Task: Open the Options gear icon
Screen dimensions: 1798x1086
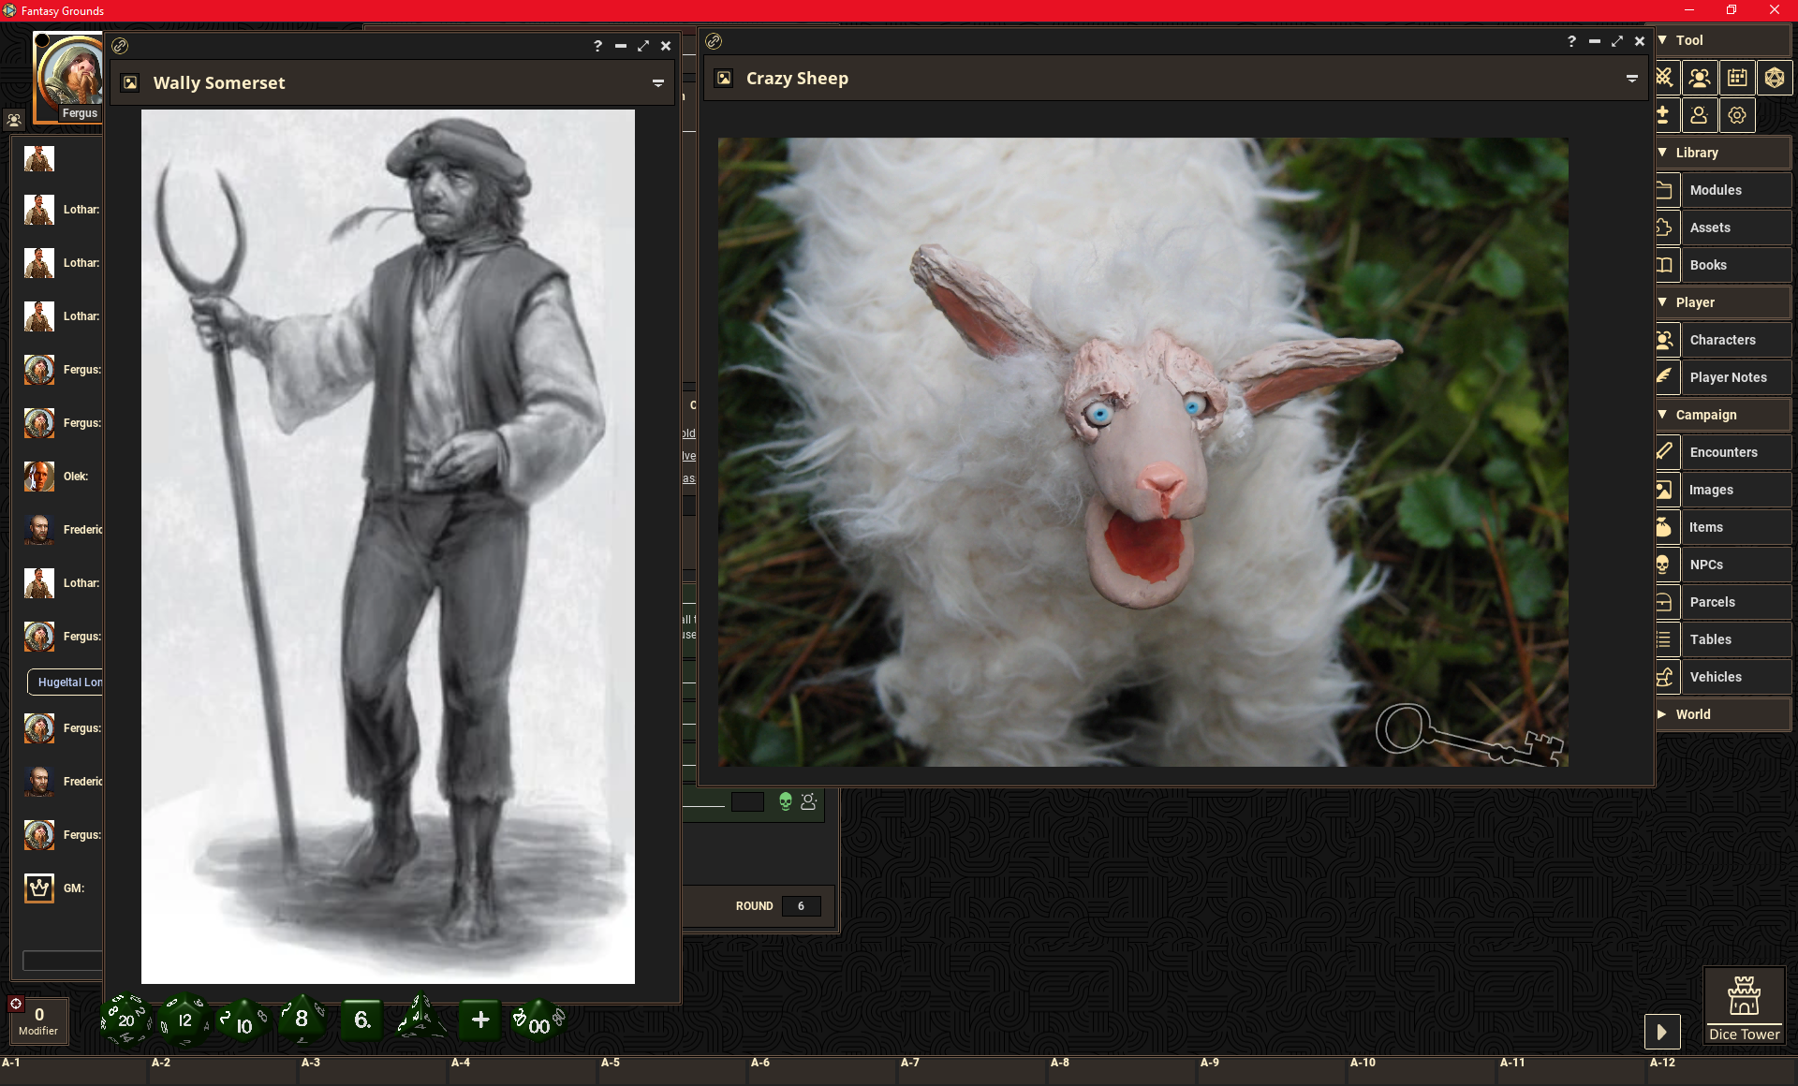Action: 1737,115
